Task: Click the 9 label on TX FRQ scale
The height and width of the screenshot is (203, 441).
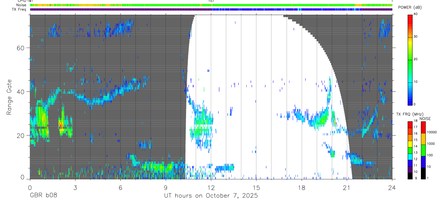Action: (x=415, y=178)
